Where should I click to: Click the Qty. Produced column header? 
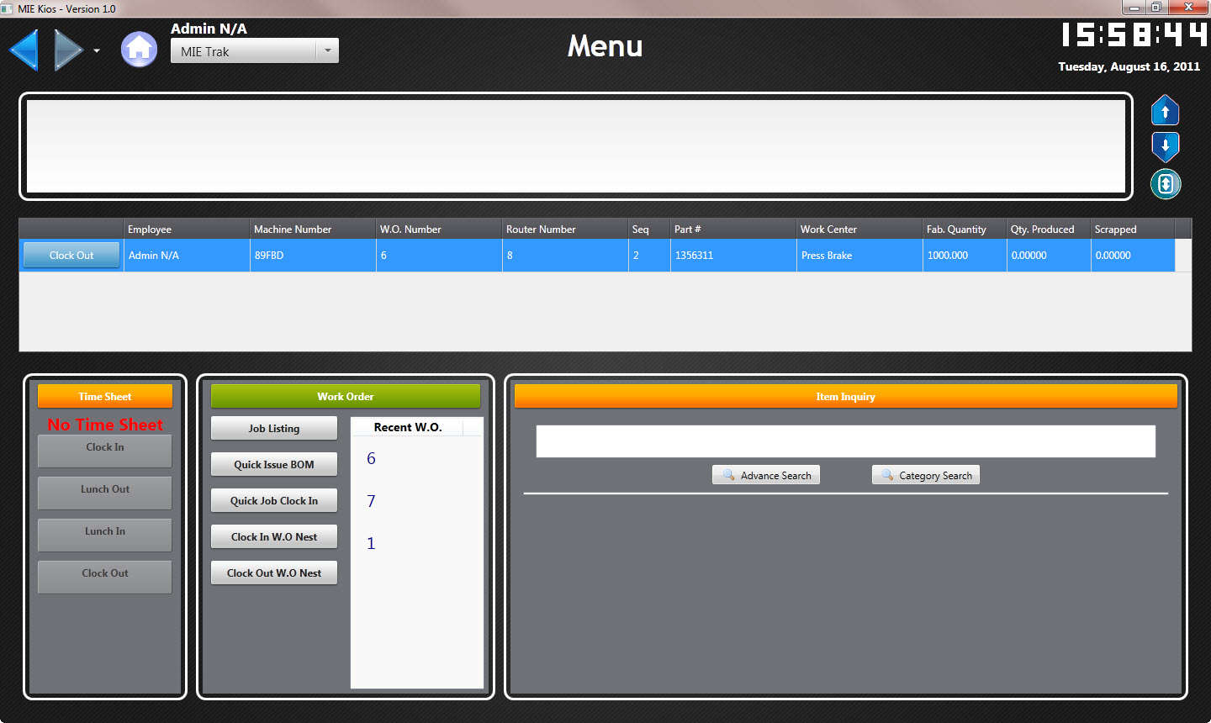[1049, 229]
